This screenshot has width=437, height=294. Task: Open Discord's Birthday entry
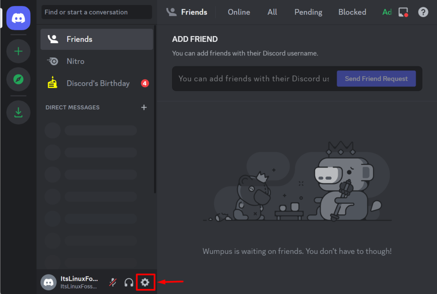pyautogui.click(x=97, y=84)
